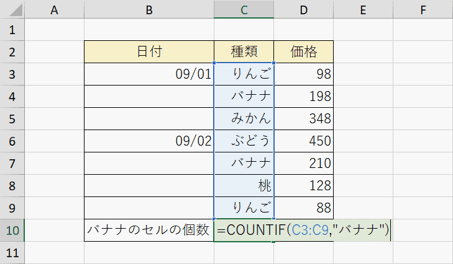Click the みかん cell

click(x=244, y=118)
